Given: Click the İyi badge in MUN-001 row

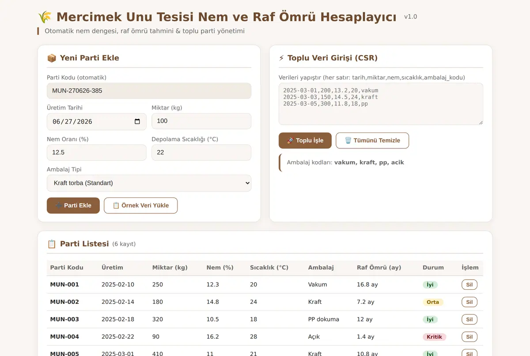Looking at the screenshot, I should (430, 285).
